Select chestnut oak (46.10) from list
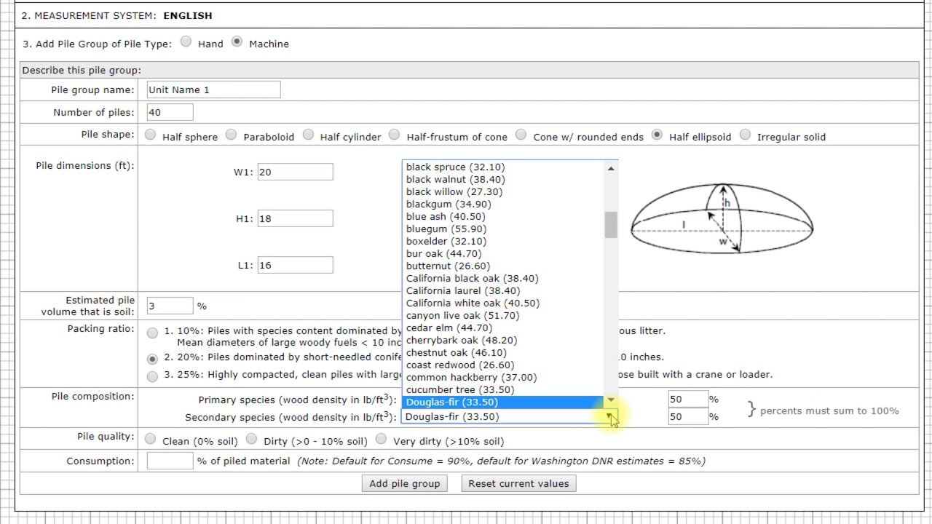This screenshot has width=932, height=524. pyautogui.click(x=503, y=352)
